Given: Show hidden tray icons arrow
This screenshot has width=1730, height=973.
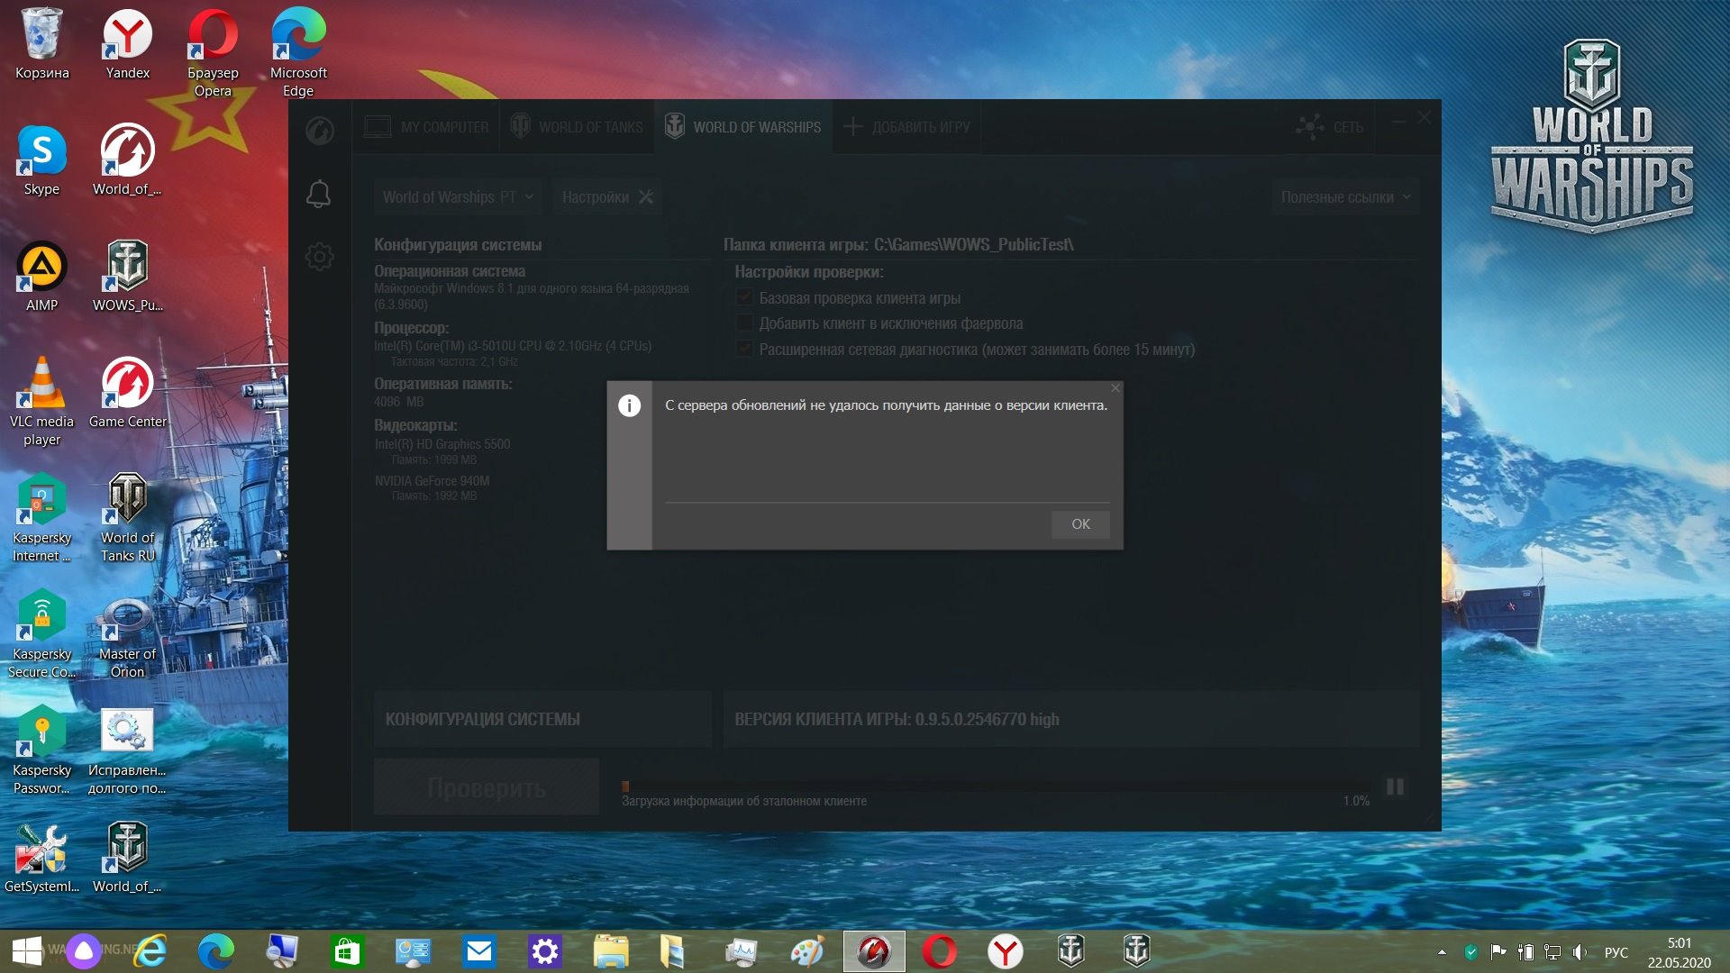Looking at the screenshot, I should [1442, 951].
